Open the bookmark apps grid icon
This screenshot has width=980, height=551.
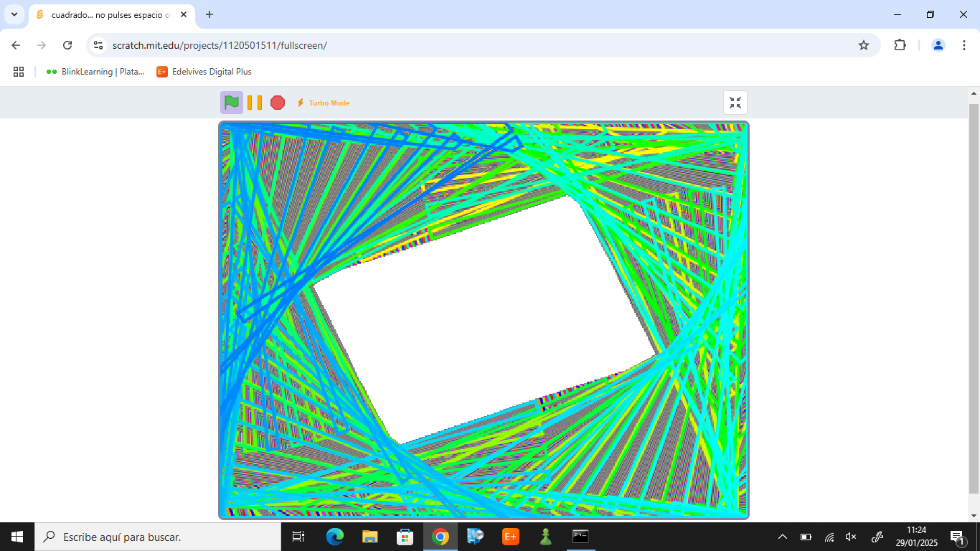(x=19, y=72)
